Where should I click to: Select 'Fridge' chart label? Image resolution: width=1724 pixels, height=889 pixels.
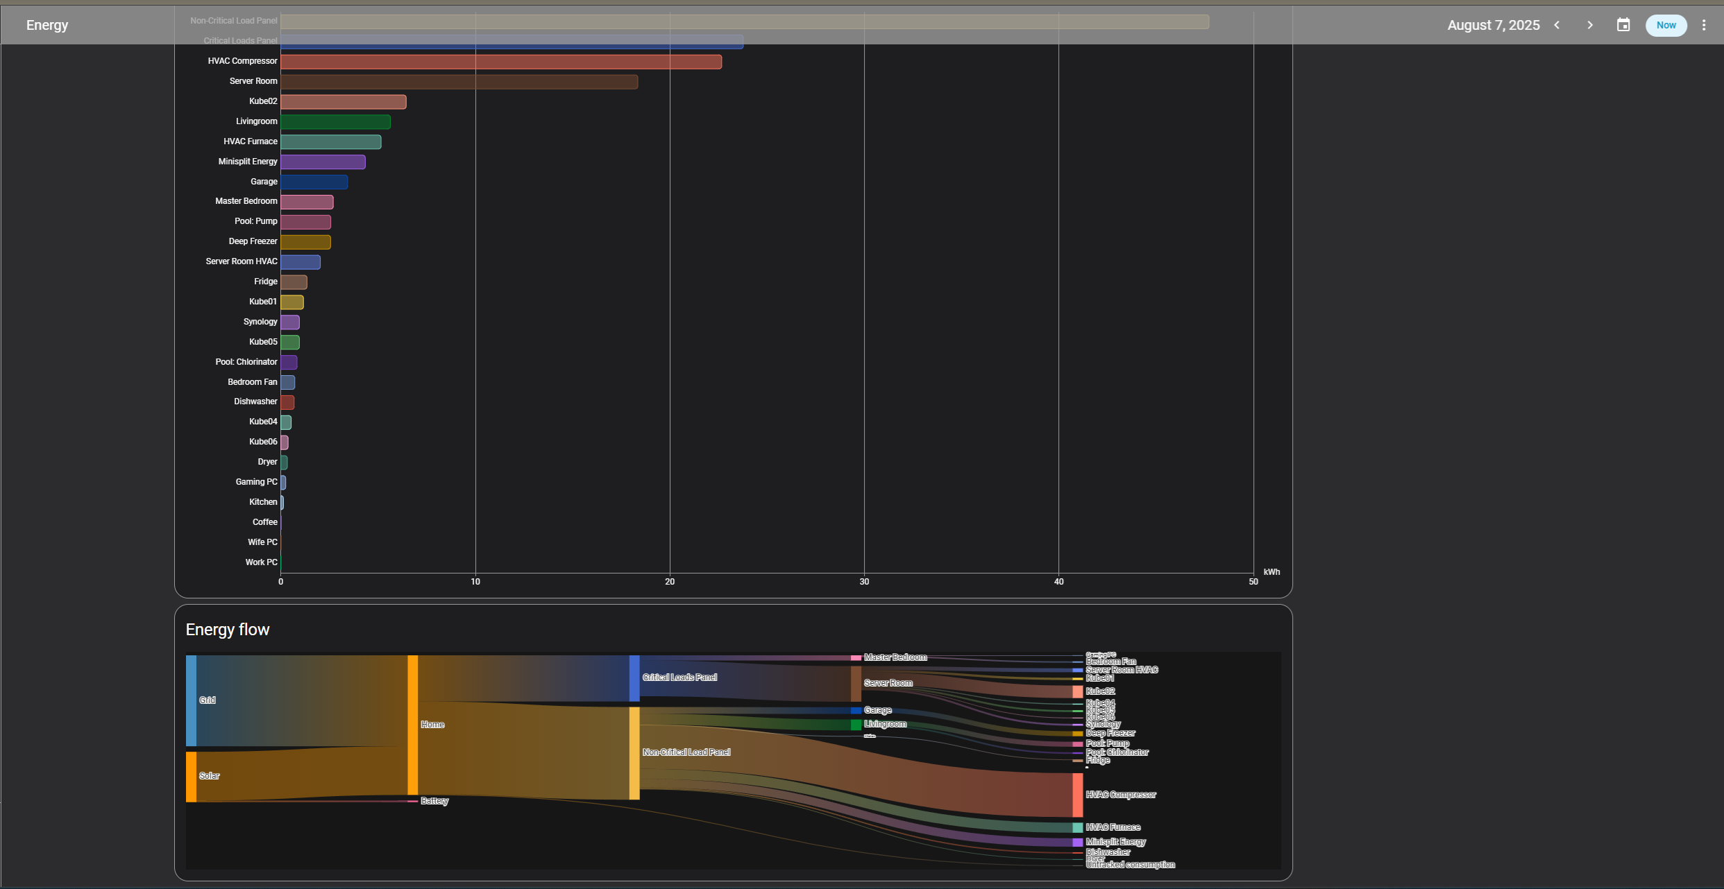265,282
